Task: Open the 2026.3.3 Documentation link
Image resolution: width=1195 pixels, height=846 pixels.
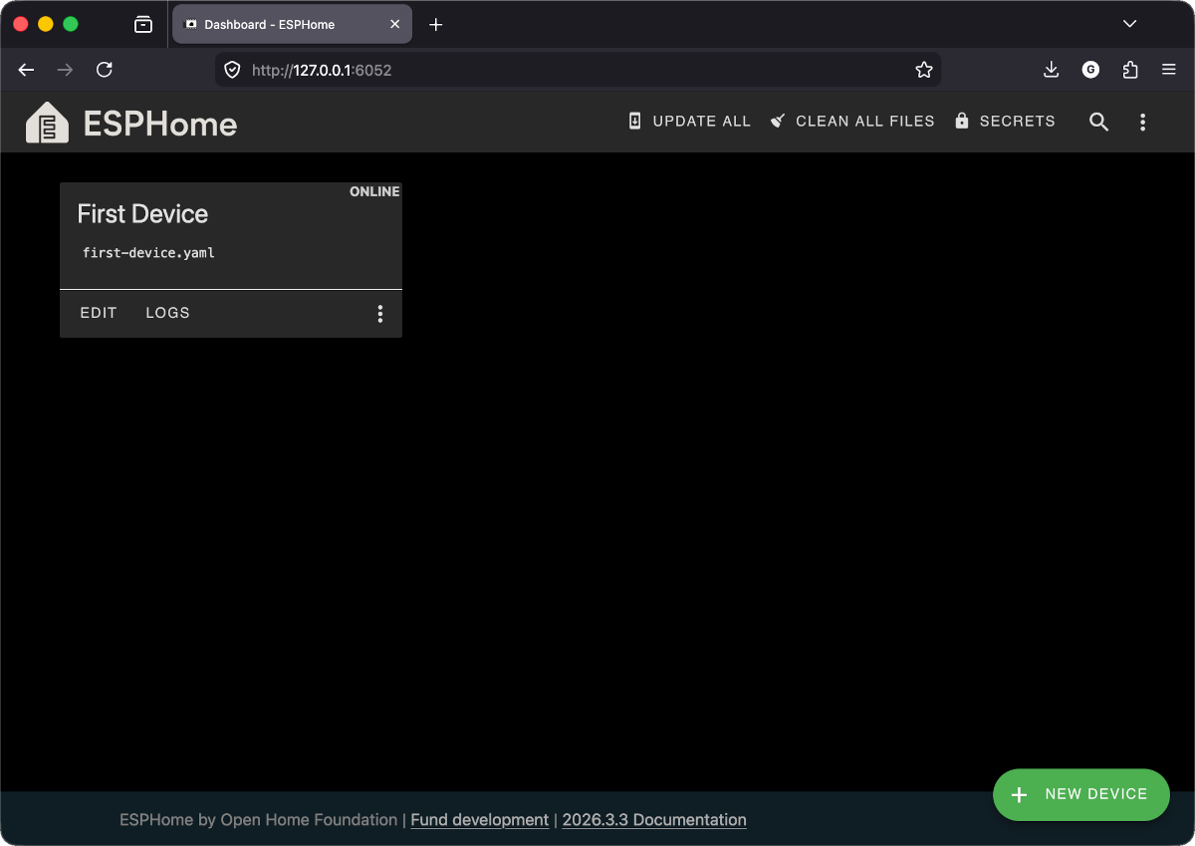Action: click(x=654, y=820)
